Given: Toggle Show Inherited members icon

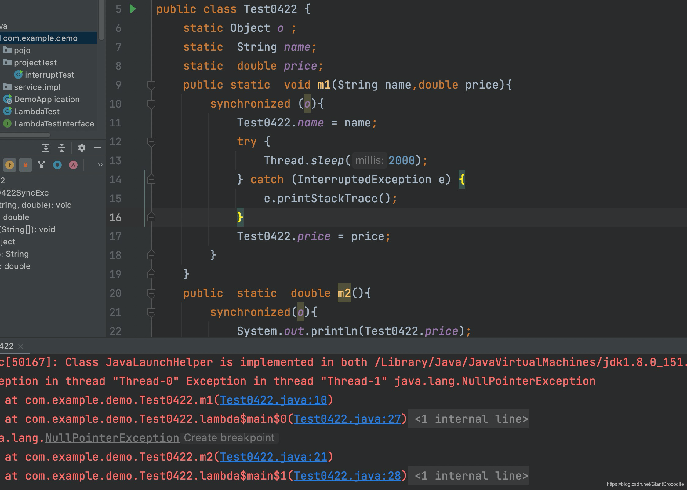Looking at the screenshot, I should [x=41, y=165].
